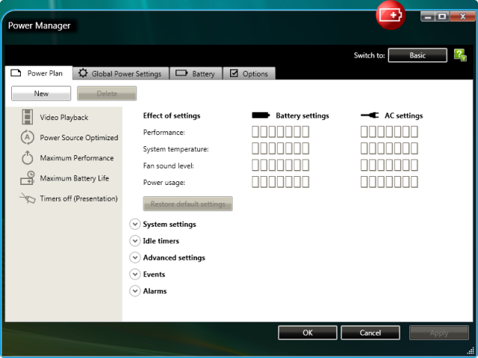Click the Timers off presentation icon
Screen dimensions: 478x358
tap(27, 198)
